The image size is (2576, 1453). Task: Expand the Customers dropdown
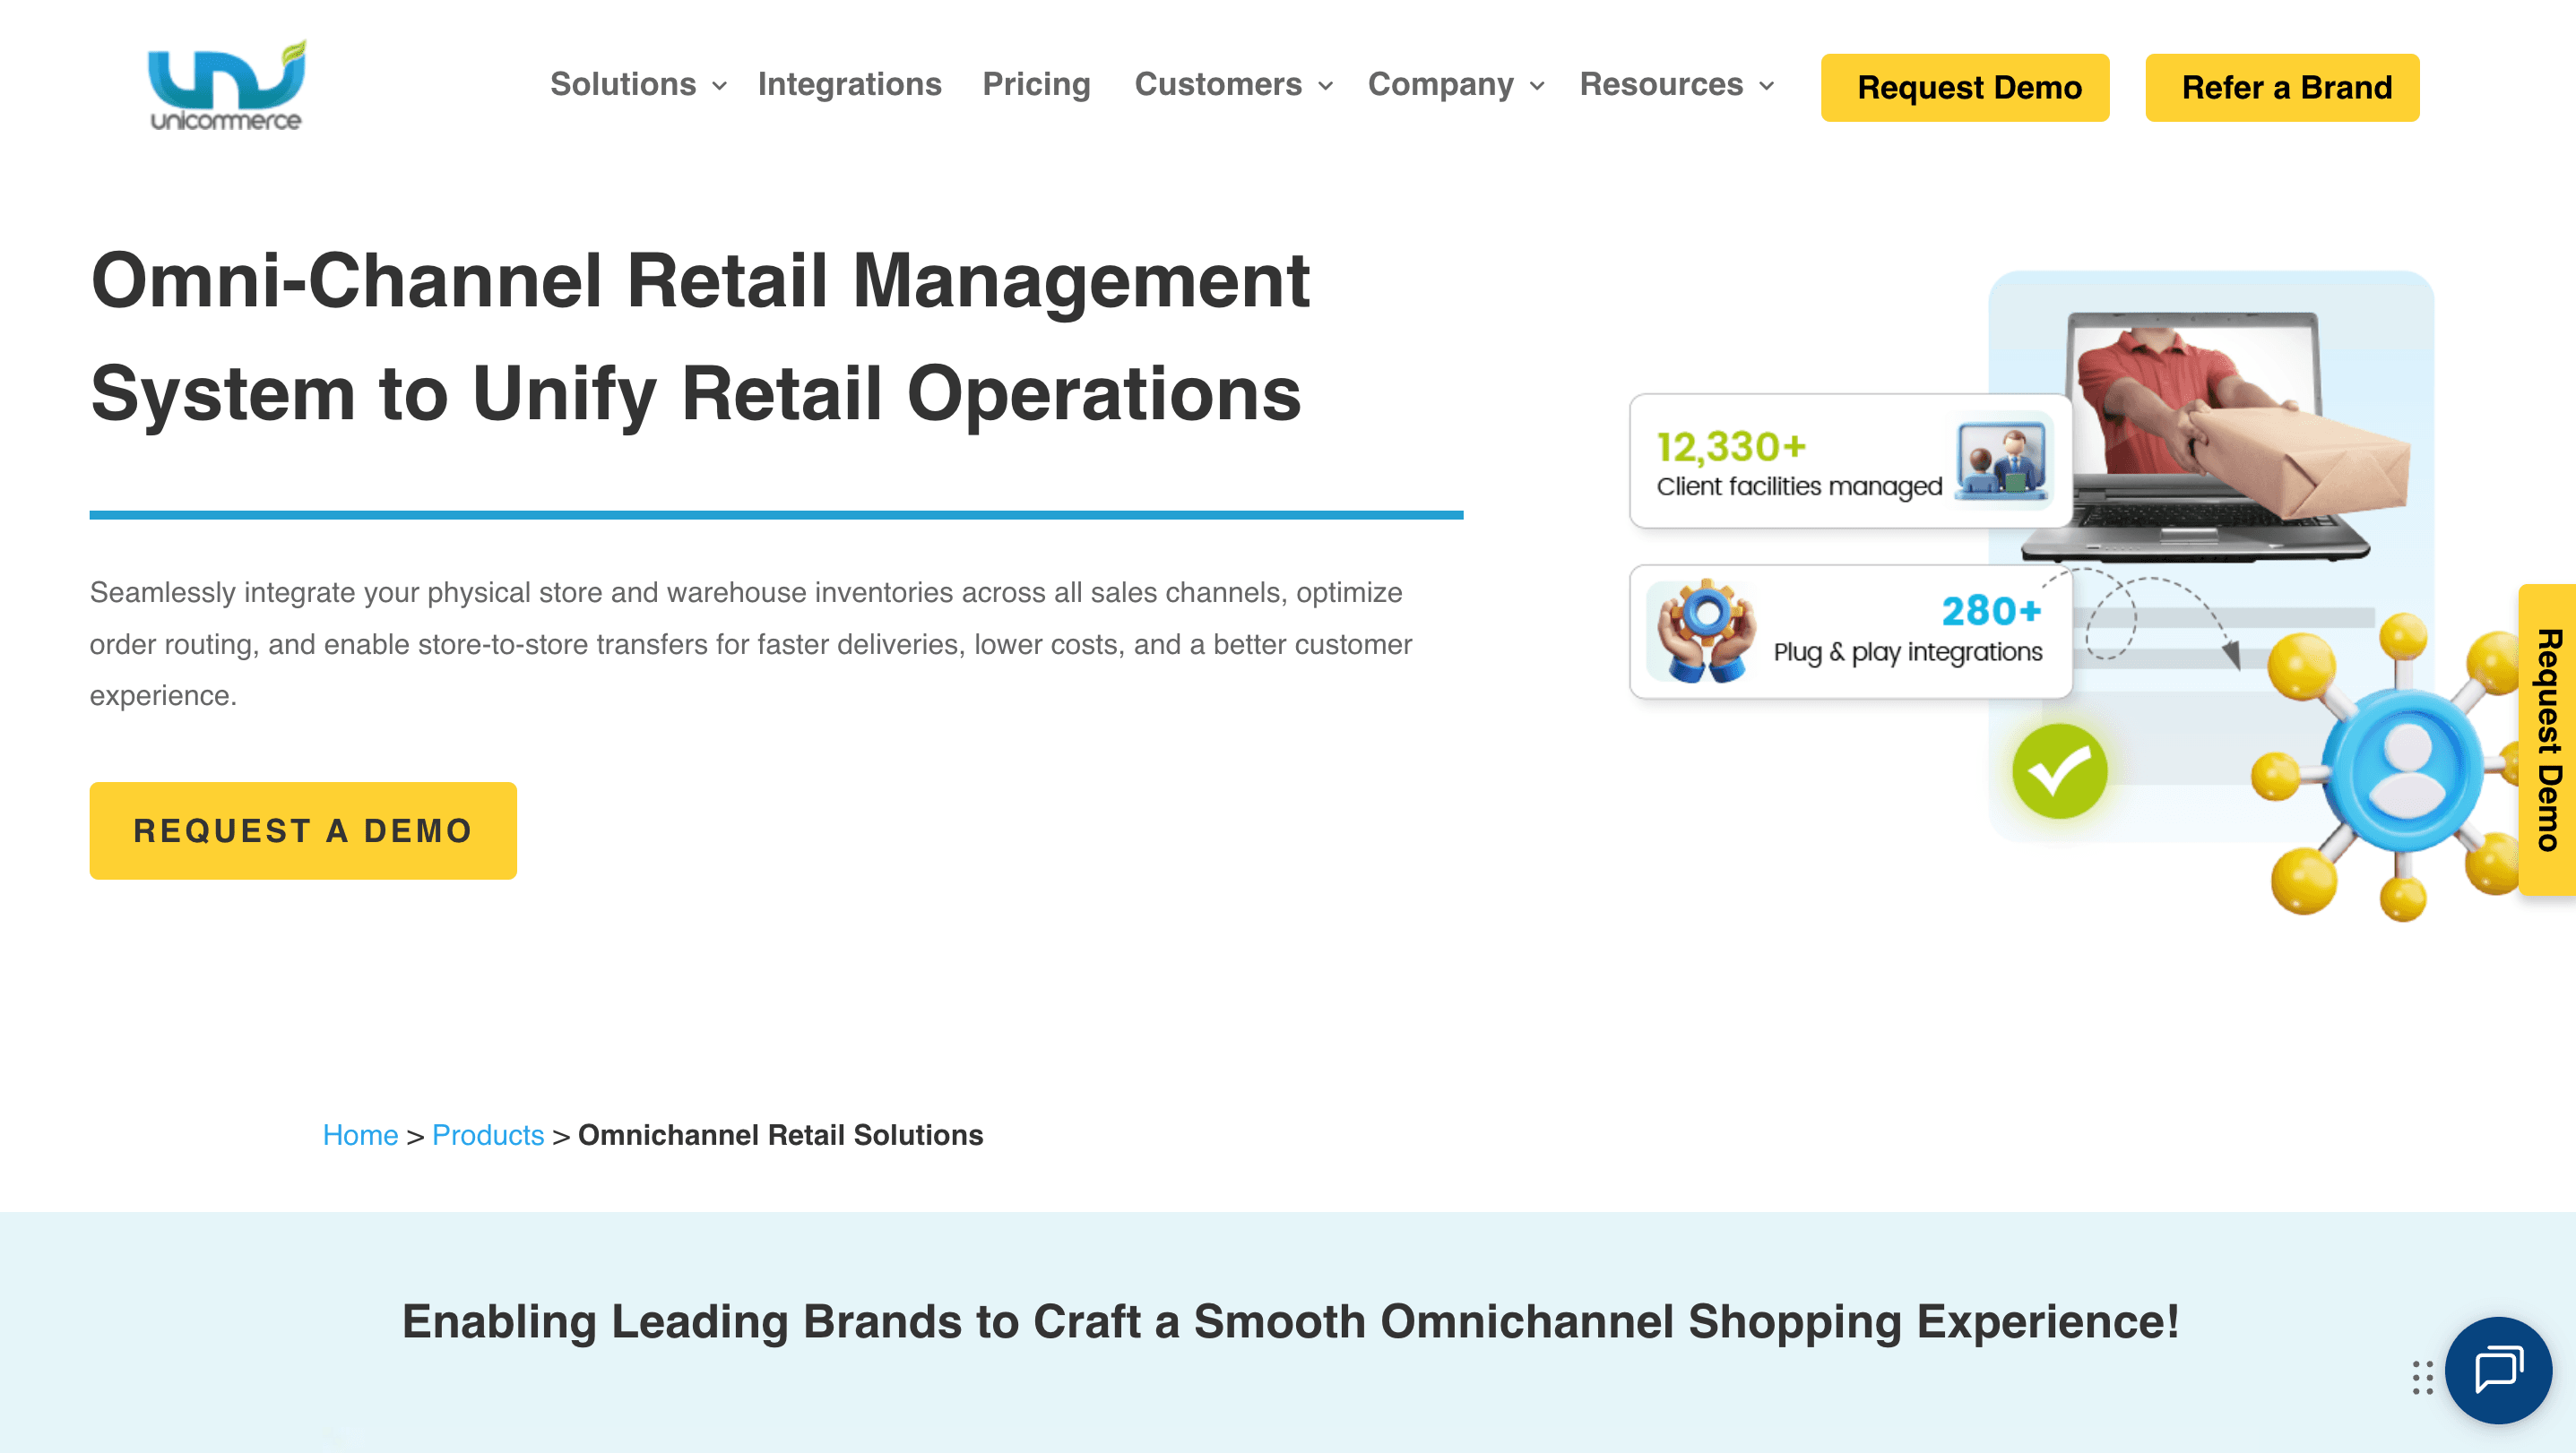pos(1218,85)
